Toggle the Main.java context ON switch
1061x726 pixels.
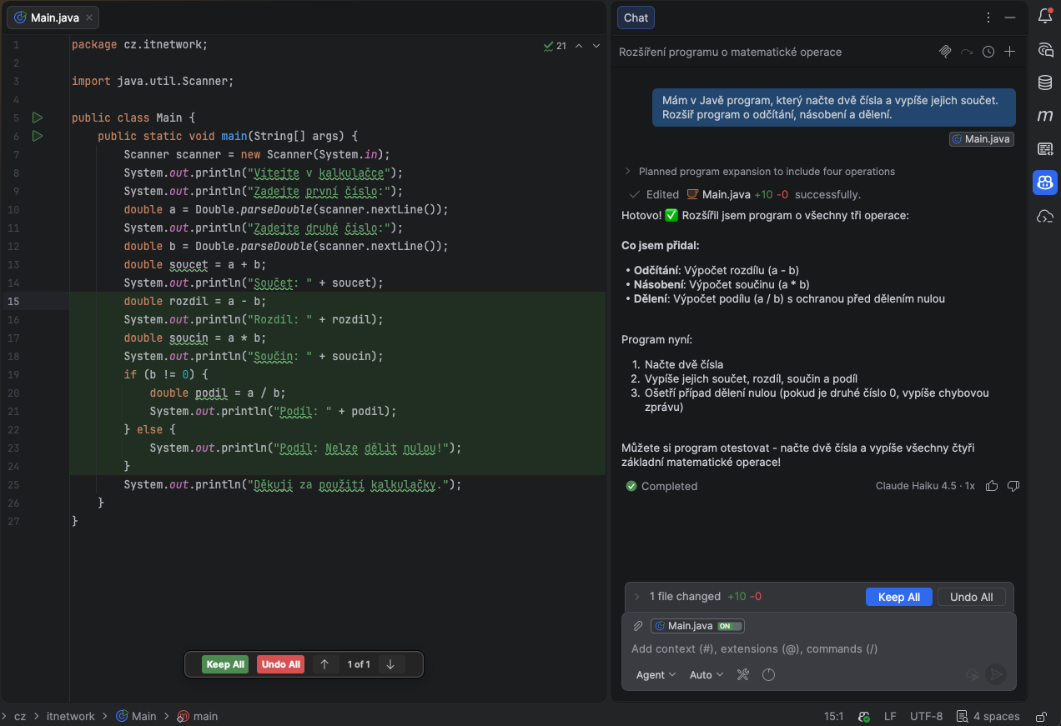(x=729, y=626)
